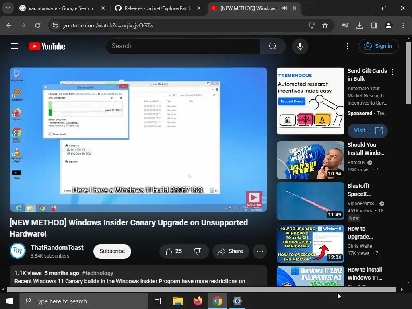Open the Windows Start menu
This screenshot has width=412, height=309.
pos(10,301)
